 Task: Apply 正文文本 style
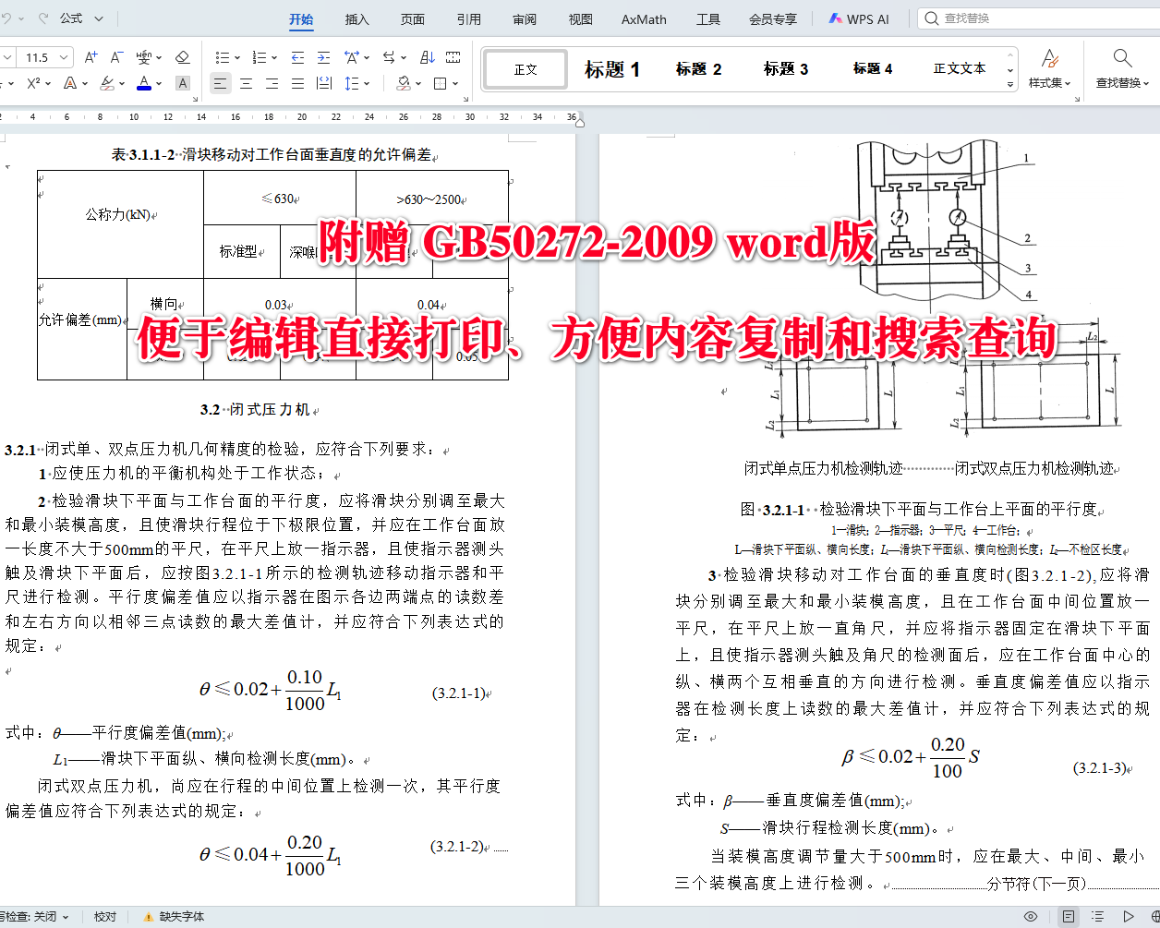click(960, 69)
